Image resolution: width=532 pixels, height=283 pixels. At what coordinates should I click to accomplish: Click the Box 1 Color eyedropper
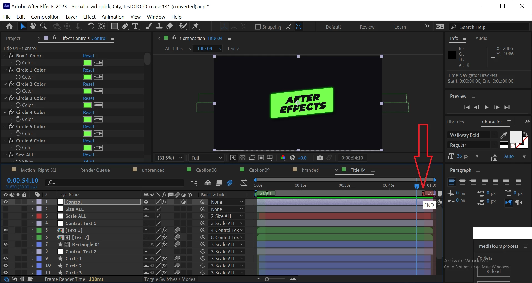click(x=99, y=63)
